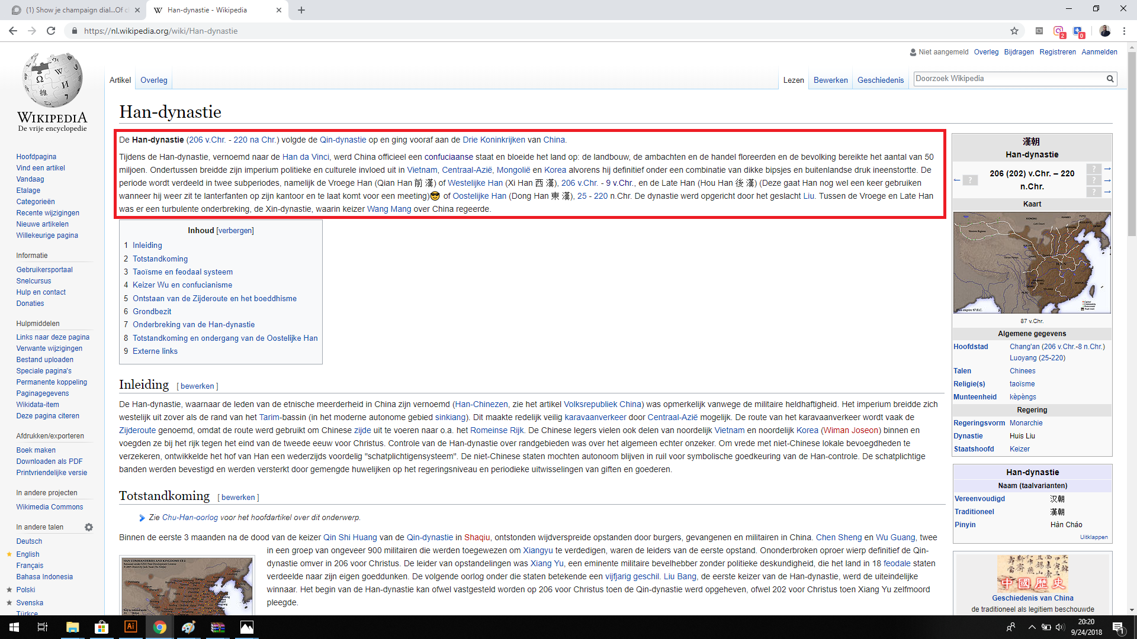
Task: Click the Wikipedia globe logo
Action: click(x=52, y=80)
